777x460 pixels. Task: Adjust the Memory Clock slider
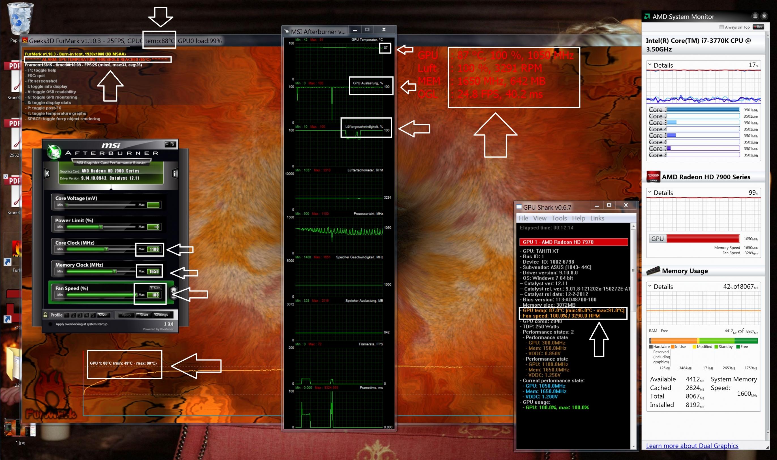101,272
